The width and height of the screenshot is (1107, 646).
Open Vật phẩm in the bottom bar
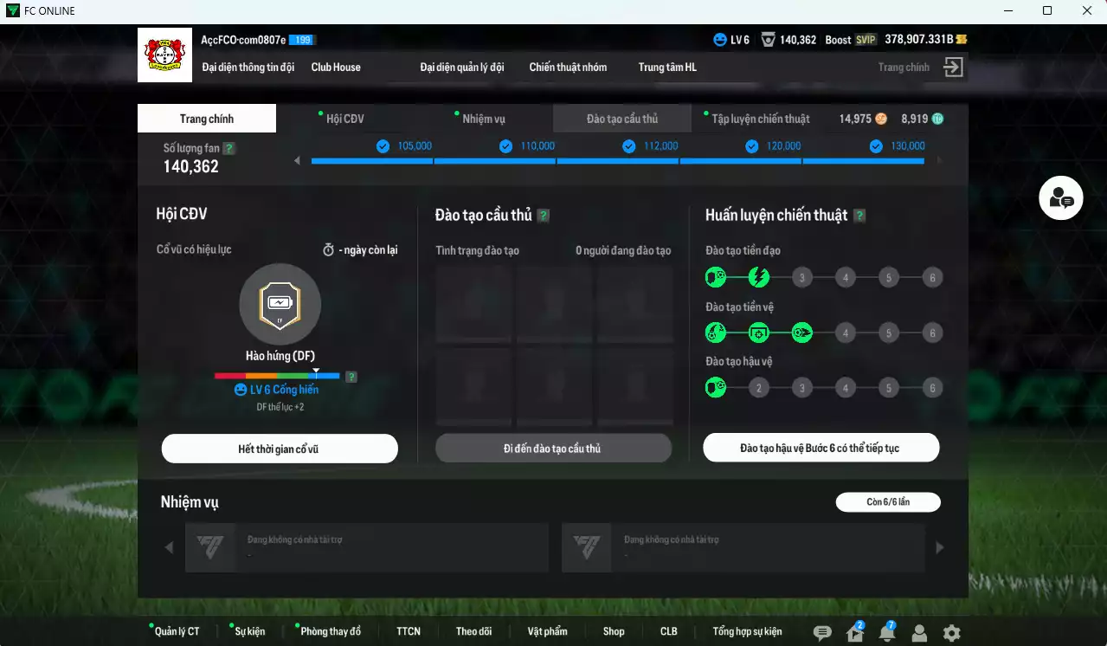pos(548,631)
